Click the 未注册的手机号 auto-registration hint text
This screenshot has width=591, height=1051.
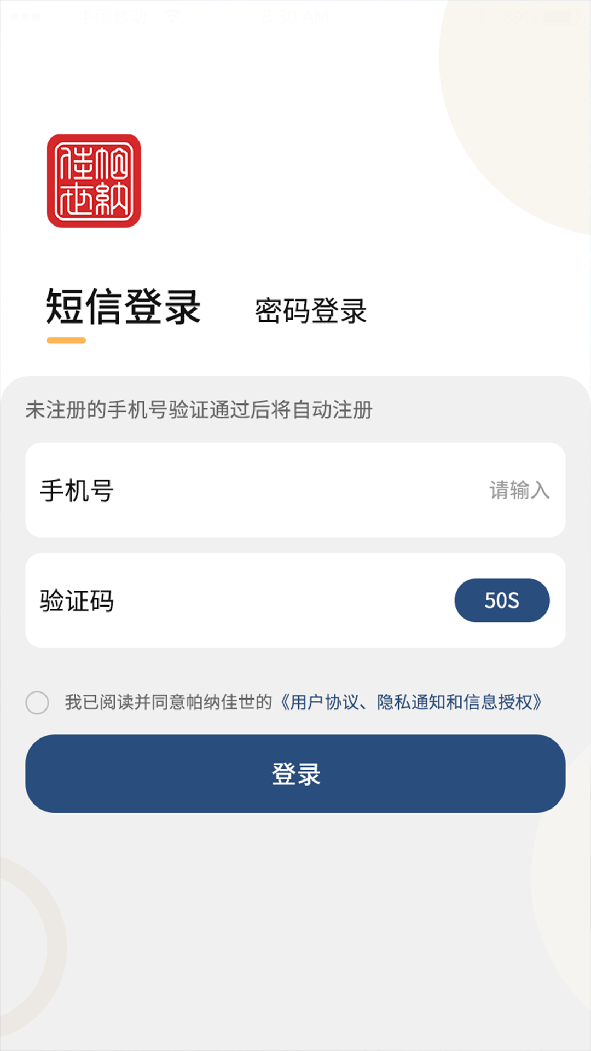coord(199,410)
